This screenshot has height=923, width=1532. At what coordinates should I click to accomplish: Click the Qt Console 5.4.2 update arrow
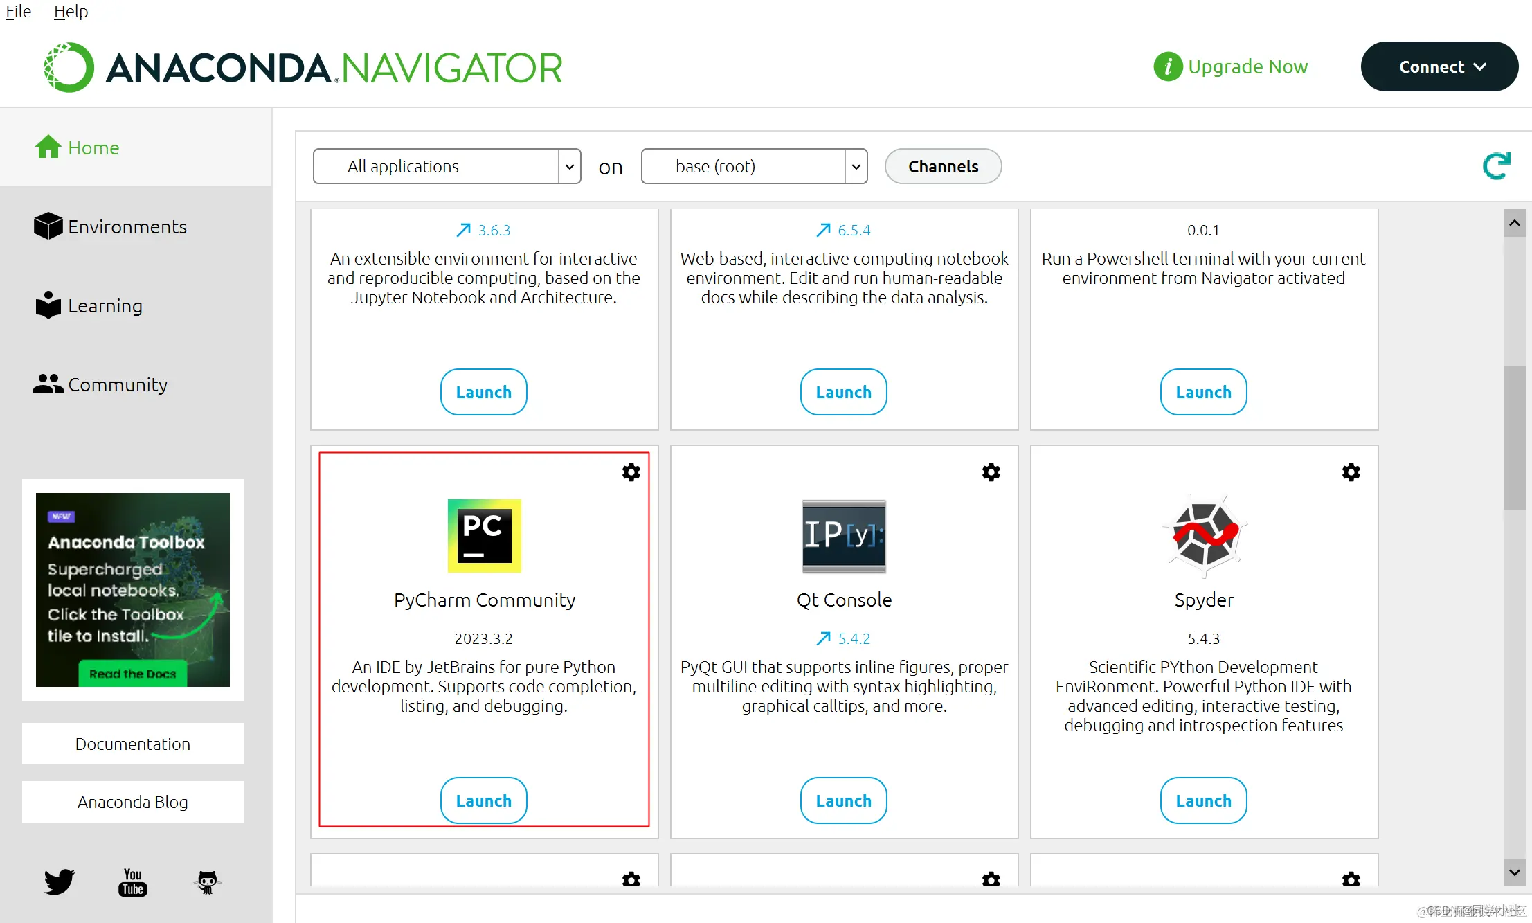pyautogui.click(x=823, y=638)
